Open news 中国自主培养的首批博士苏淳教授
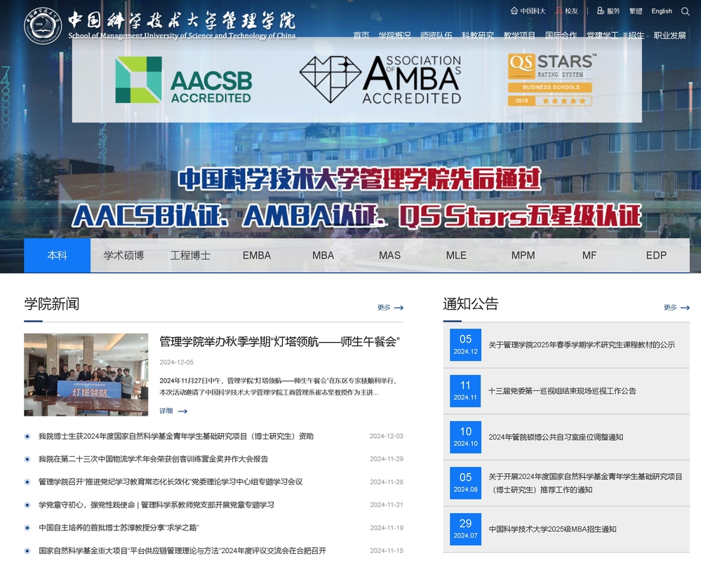Image resolution: width=701 pixels, height=567 pixels. pos(119,528)
